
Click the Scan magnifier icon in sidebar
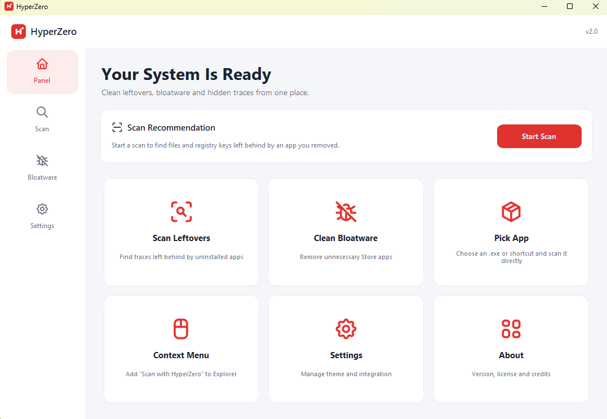point(42,112)
